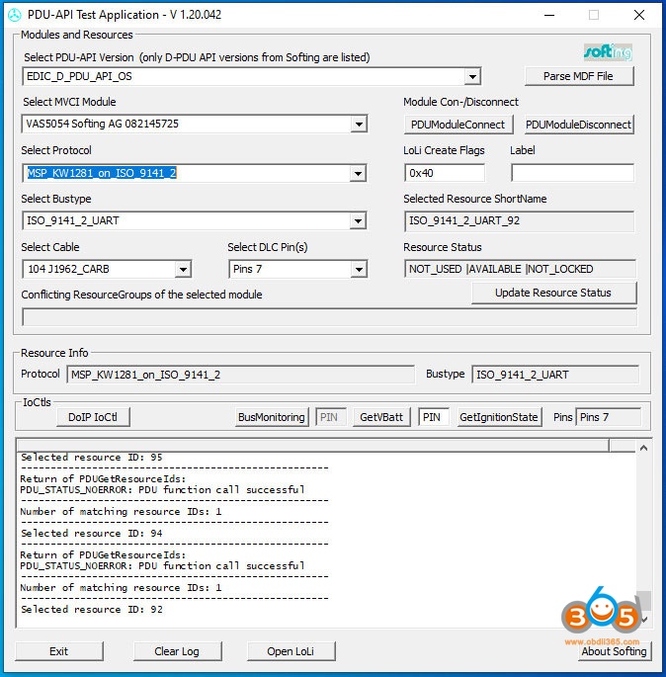Image resolution: width=666 pixels, height=677 pixels.
Task: Open the Select MVCI Module dropdown
Action: click(x=358, y=125)
